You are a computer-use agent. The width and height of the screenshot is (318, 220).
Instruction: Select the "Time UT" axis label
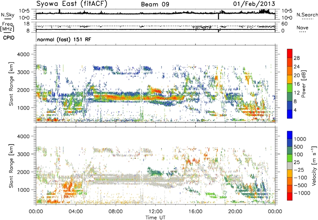click(155, 218)
